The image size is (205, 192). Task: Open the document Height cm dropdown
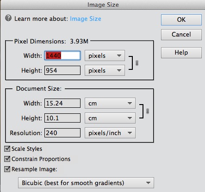coord(110,118)
